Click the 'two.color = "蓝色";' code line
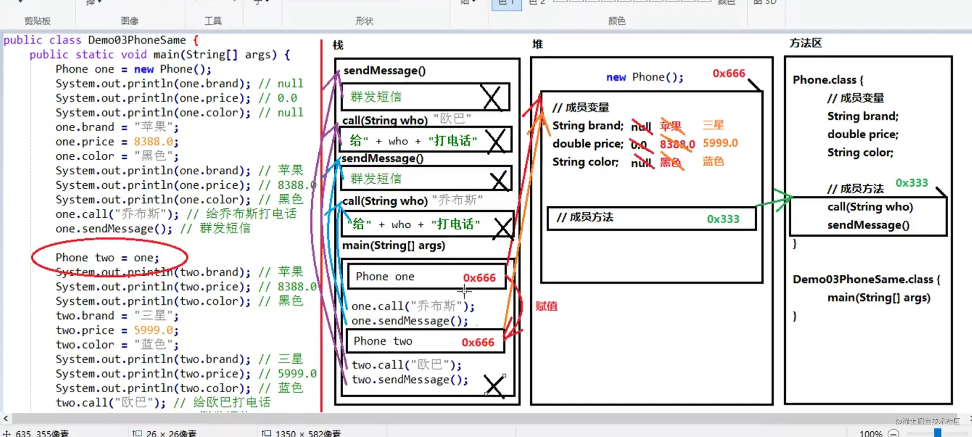This screenshot has width=972, height=437. (117, 345)
